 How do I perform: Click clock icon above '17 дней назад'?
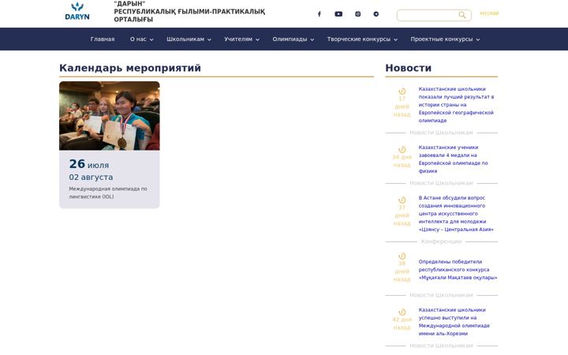[402, 92]
